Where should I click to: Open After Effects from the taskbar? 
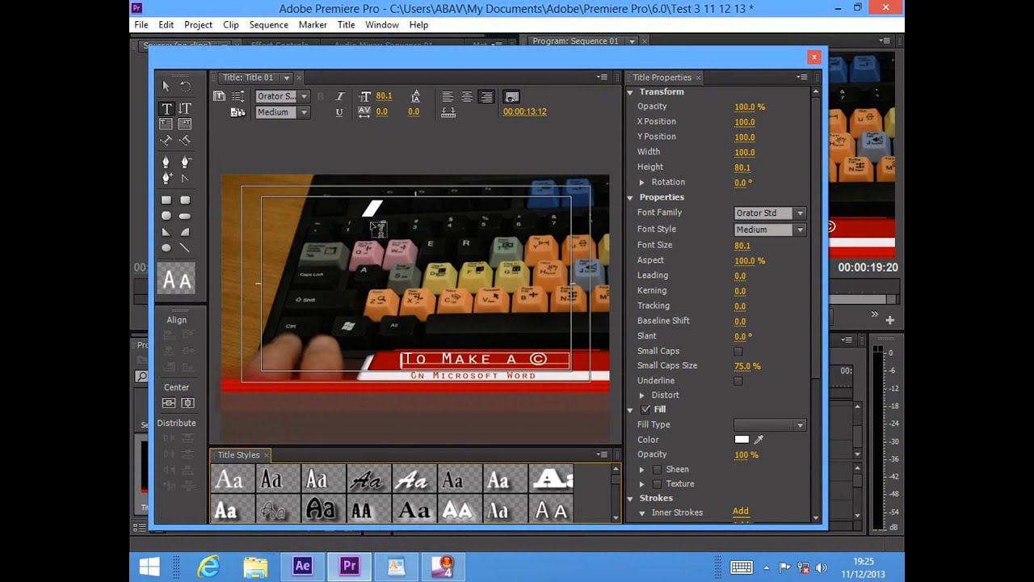303,566
